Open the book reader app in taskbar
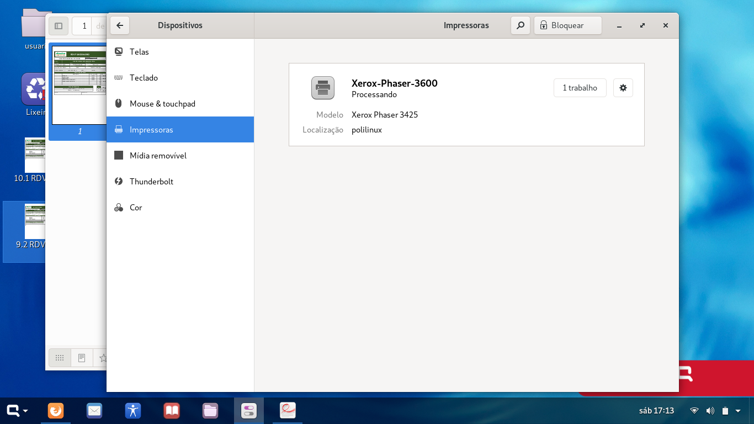754x424 pixels. click(172, 411)
